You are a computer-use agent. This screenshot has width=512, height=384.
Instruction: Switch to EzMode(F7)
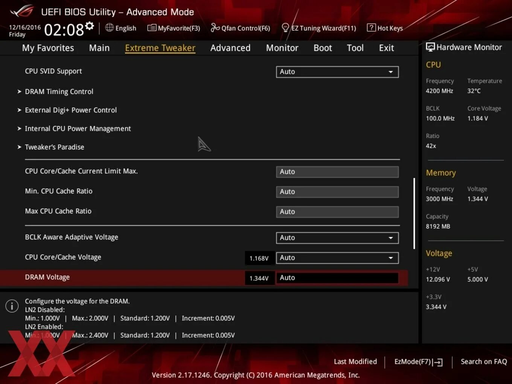point(418,362)
